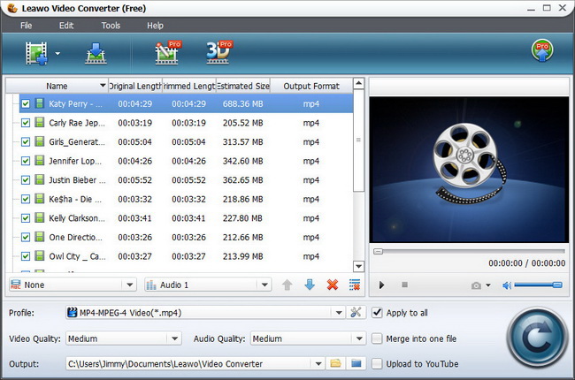
Task: Open the Audio Quality dropdown
Action: 359,338
